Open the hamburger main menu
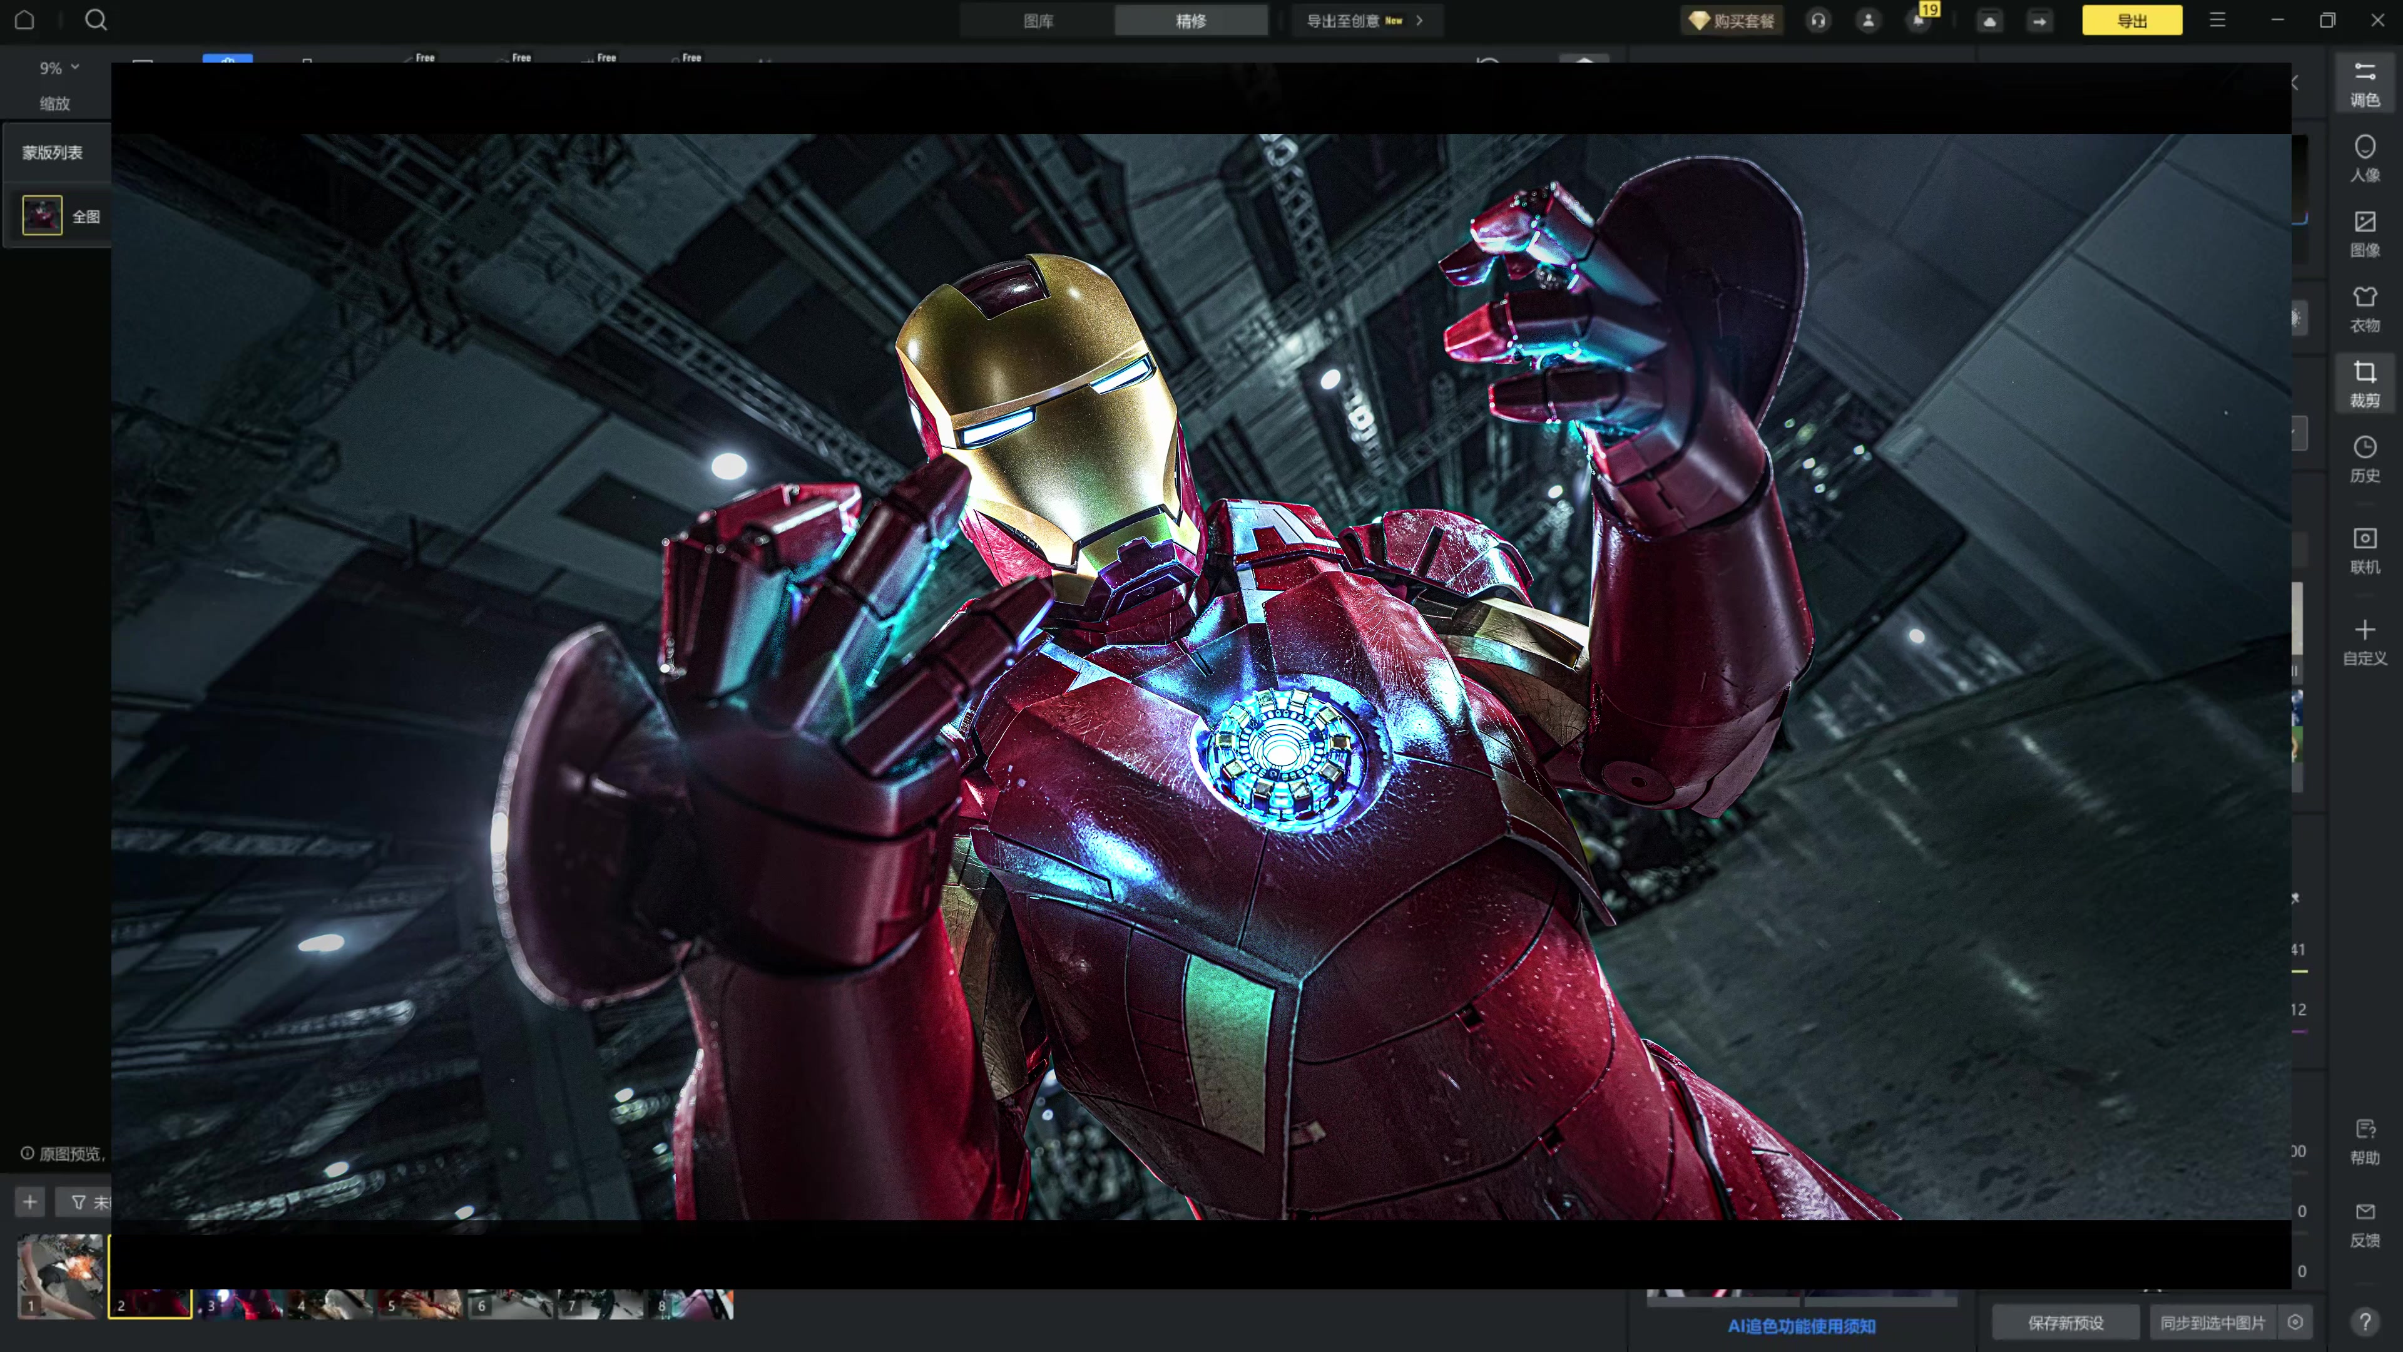The width and height of the screenshot is (2403, 1352). tap(2217, 21)
